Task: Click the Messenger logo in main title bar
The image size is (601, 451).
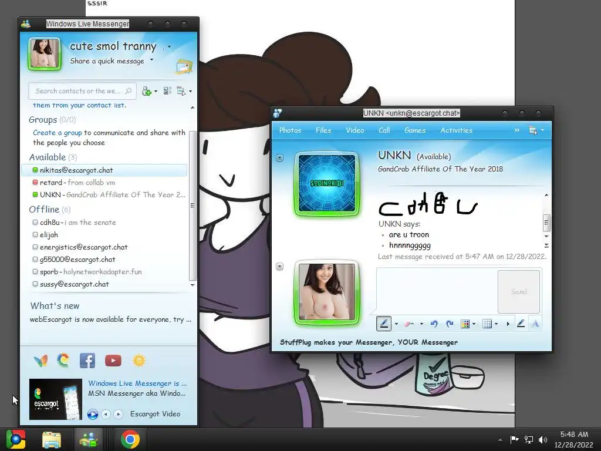Action: (x=26, y=23)
